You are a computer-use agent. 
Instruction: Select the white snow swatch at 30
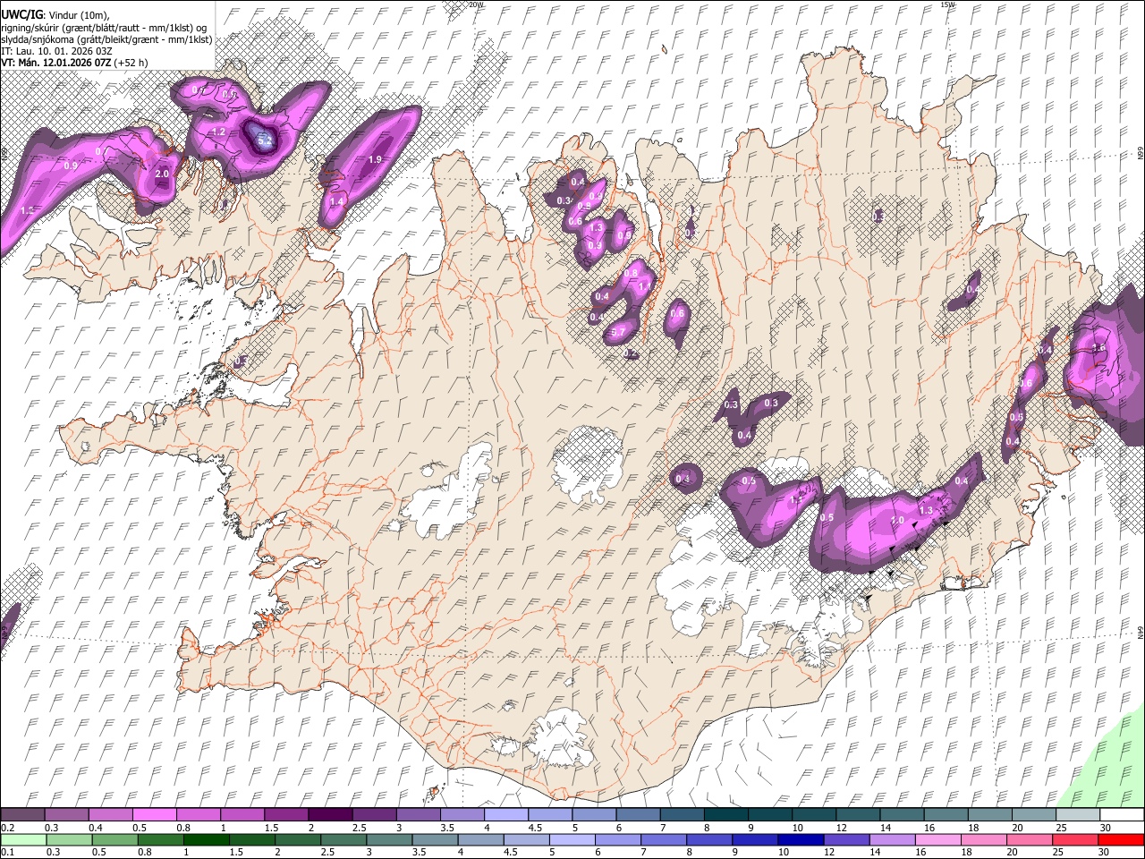click(x=1122, y=814)
